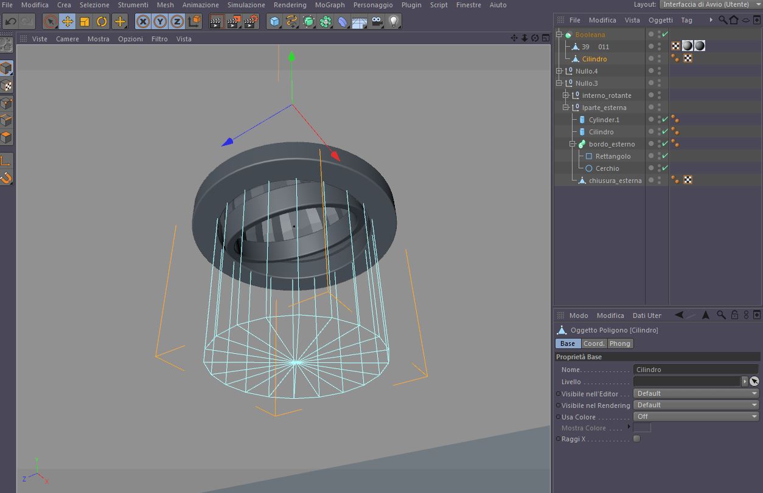Enable the Raggi X checkbox
Screen dimensions: 763x493
(x=636, y=439)
